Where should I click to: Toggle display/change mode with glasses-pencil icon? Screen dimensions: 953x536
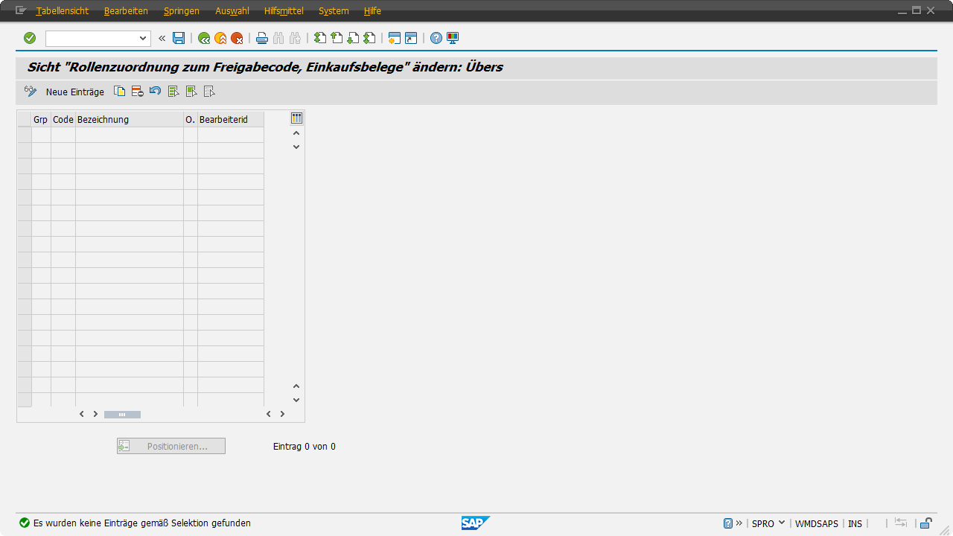(31, 92)
